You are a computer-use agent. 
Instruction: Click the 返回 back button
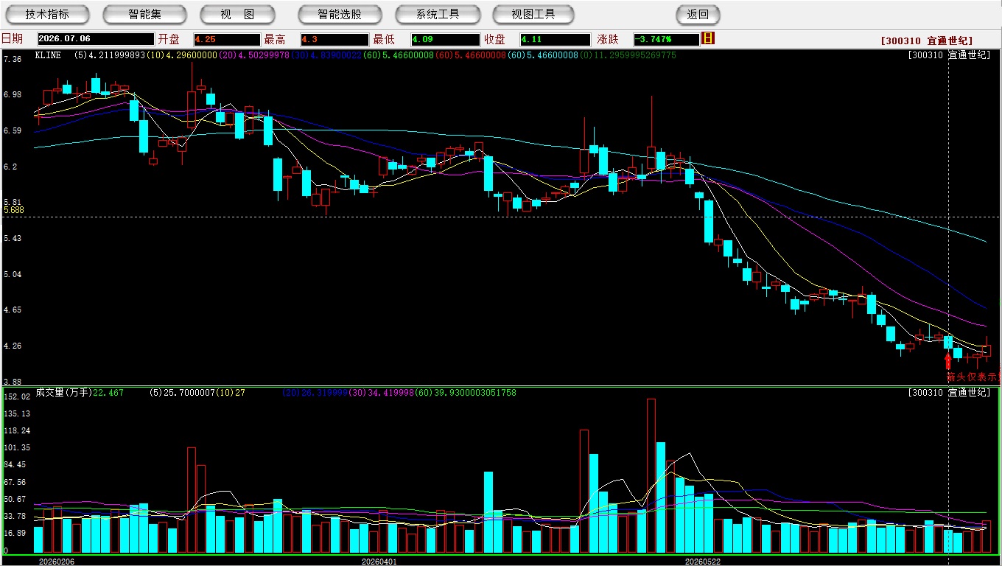point(698,14)
